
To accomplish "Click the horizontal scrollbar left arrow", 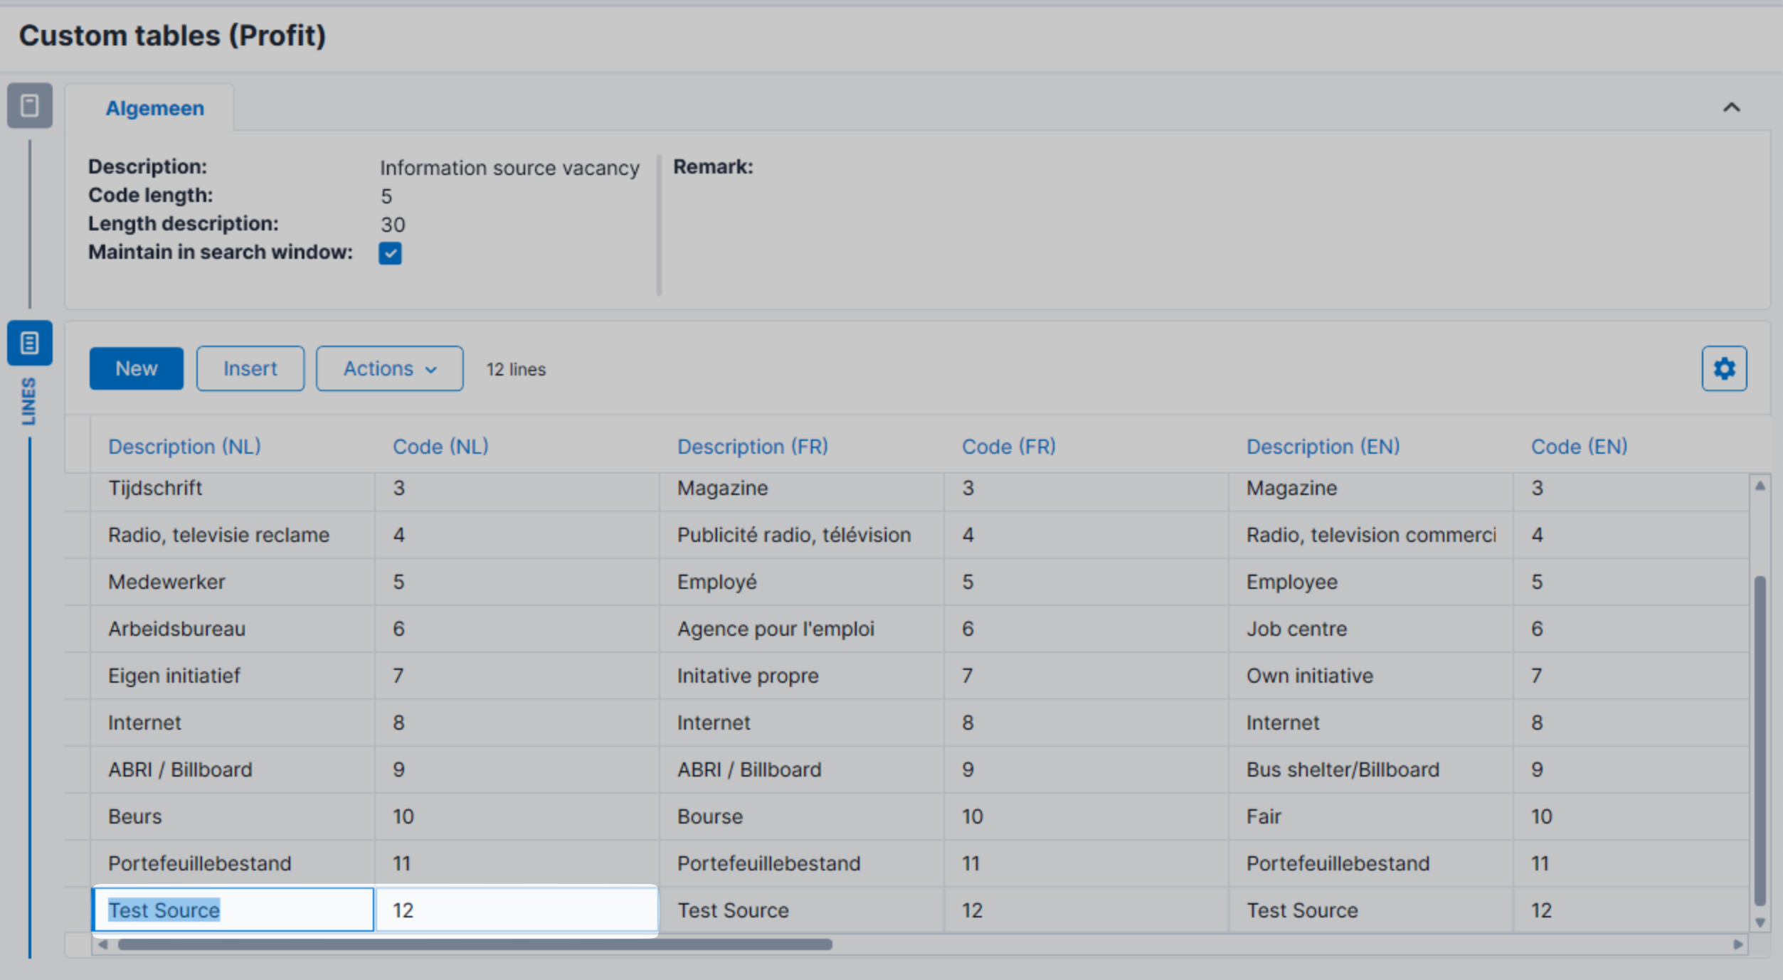I will click(103, 944).
